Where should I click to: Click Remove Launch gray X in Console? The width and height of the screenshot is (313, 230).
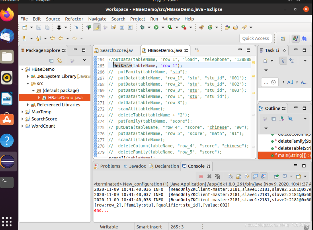pyautogui.click(x=209, y=176)
